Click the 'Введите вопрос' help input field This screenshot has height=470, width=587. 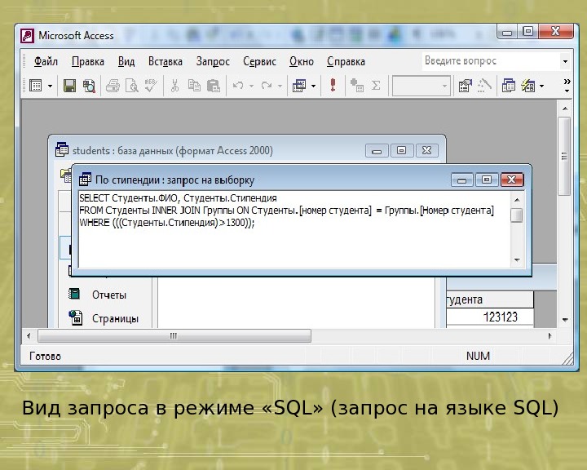tap(491, 61)
